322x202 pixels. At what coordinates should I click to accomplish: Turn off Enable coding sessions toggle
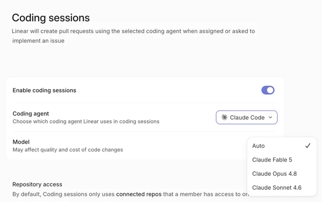point(268,90)
